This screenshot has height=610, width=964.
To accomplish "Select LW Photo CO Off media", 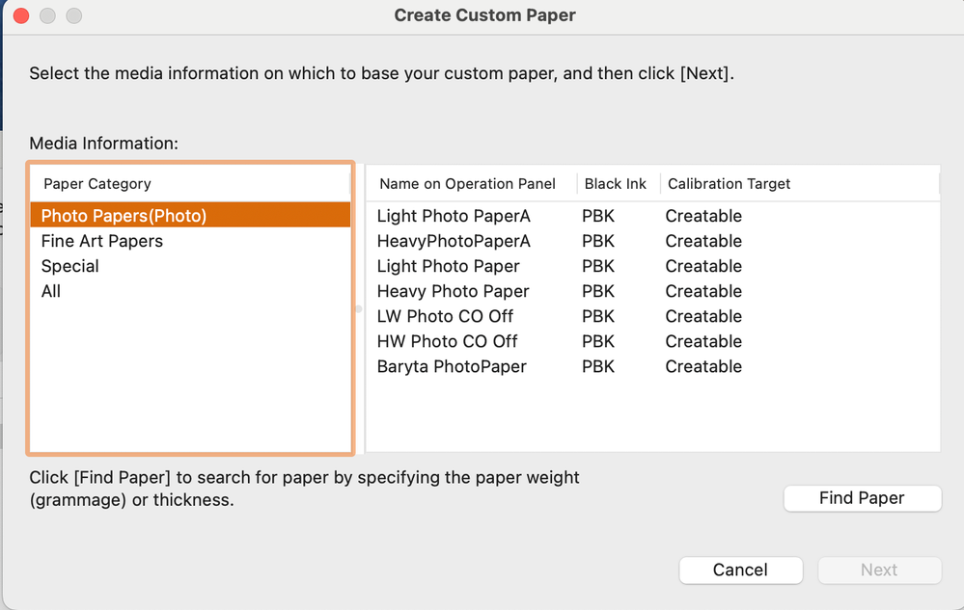I will (445, 316).
